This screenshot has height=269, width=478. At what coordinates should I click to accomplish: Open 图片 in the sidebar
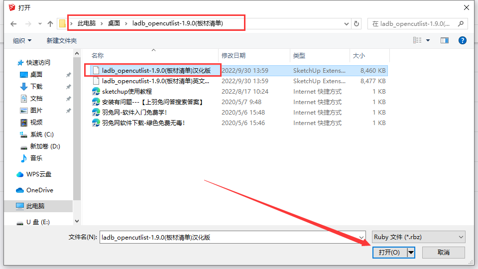(31, 111)
